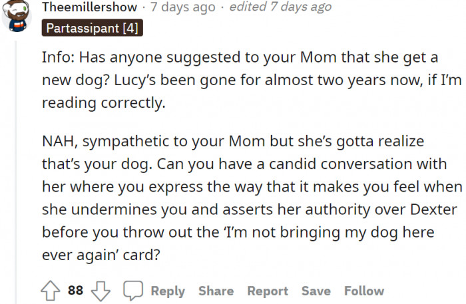This screenshot has height=304, width=466.
Task: Follow this comment thread
Action: [x=364, y=291]
